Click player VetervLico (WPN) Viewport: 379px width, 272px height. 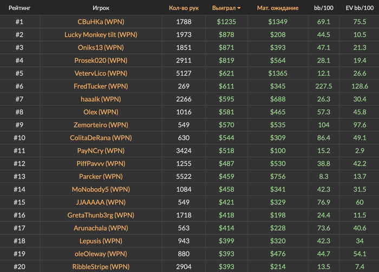coord(101,74)
